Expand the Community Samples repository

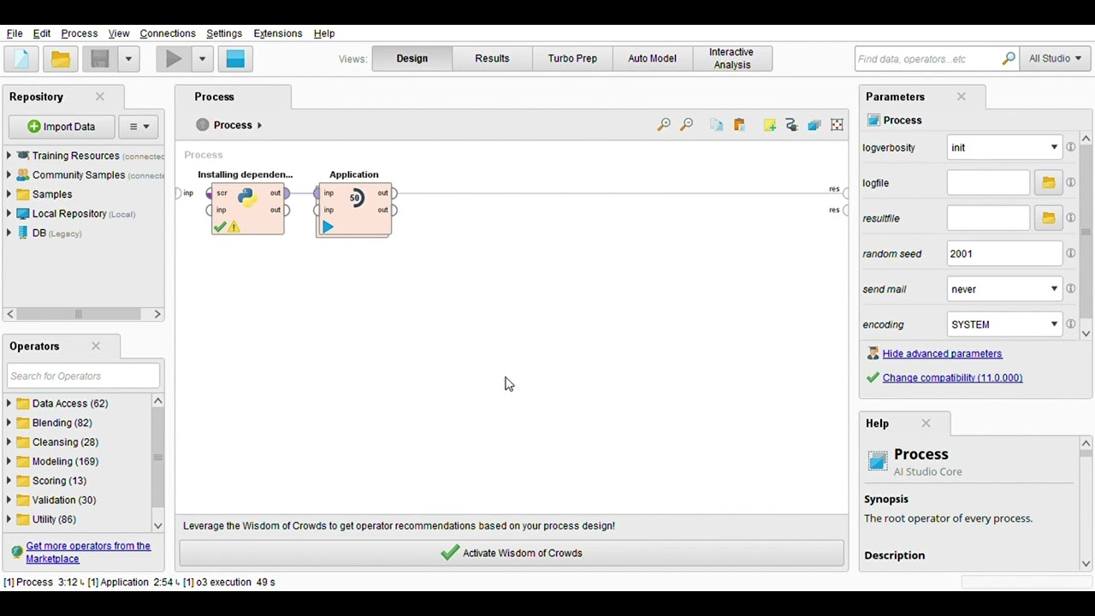(x=9, y=175)
